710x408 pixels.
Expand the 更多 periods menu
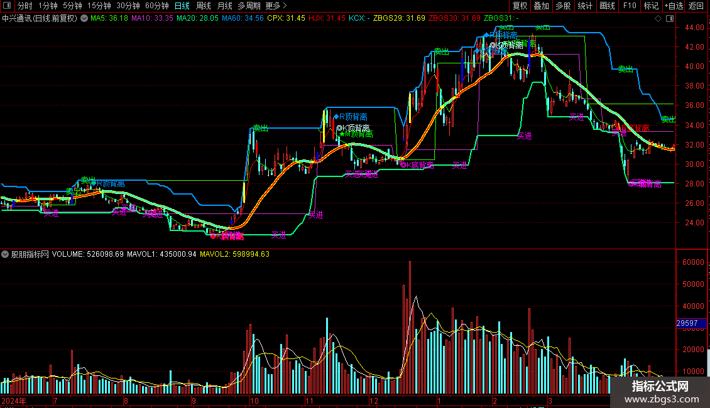coord(276,6)
